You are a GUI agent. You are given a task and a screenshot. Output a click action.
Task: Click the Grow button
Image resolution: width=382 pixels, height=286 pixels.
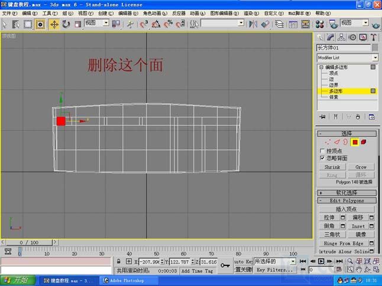[361, 167]
